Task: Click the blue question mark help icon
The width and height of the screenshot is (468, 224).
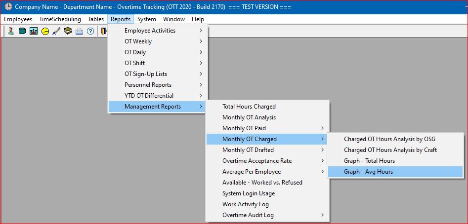Action: (x=90, y=31)
